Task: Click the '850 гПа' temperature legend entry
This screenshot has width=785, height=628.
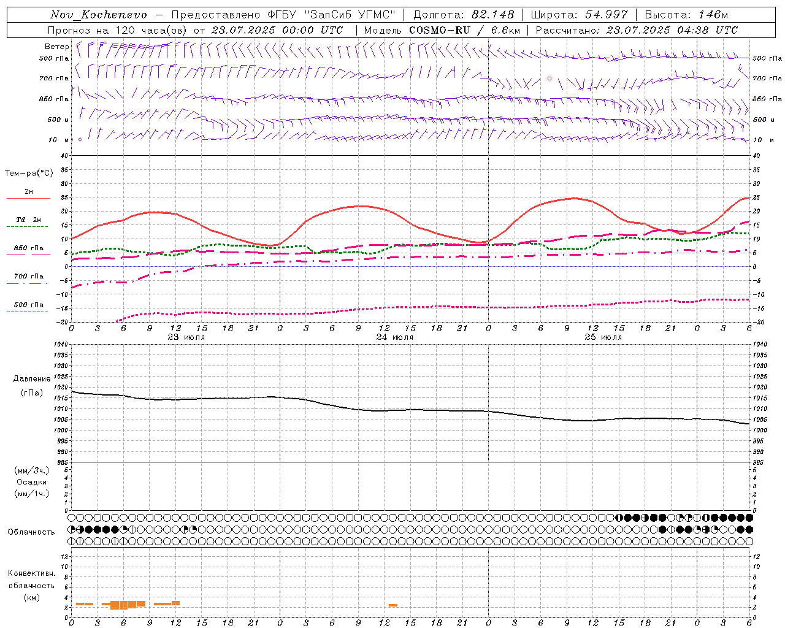Action: pos(28,248)
